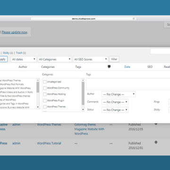The image size is (170, 170).
Task: Check the WordPress Hosting category box
Action: pos(45,94)
